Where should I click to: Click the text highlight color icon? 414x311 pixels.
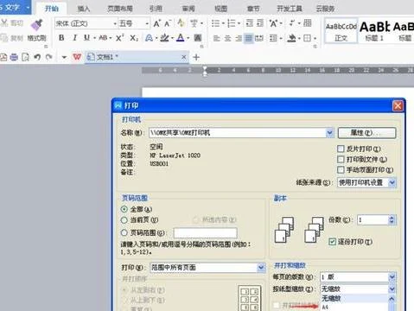coord(164,38)
